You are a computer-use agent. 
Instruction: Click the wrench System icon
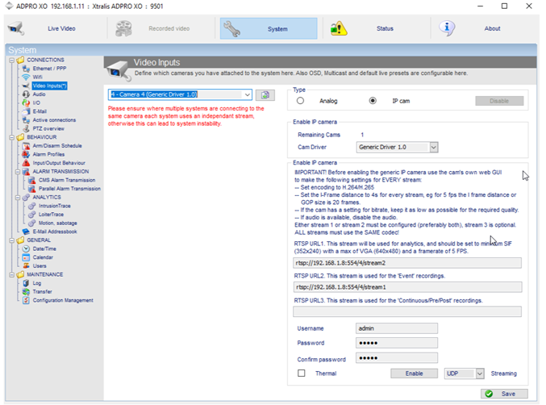coord(231,29)
